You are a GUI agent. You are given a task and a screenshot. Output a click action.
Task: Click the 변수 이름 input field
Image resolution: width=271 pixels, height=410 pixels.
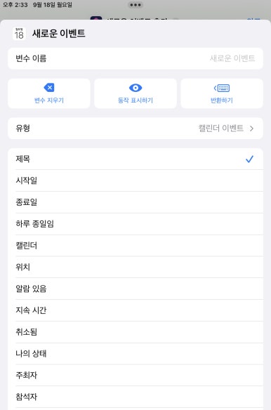135,58
